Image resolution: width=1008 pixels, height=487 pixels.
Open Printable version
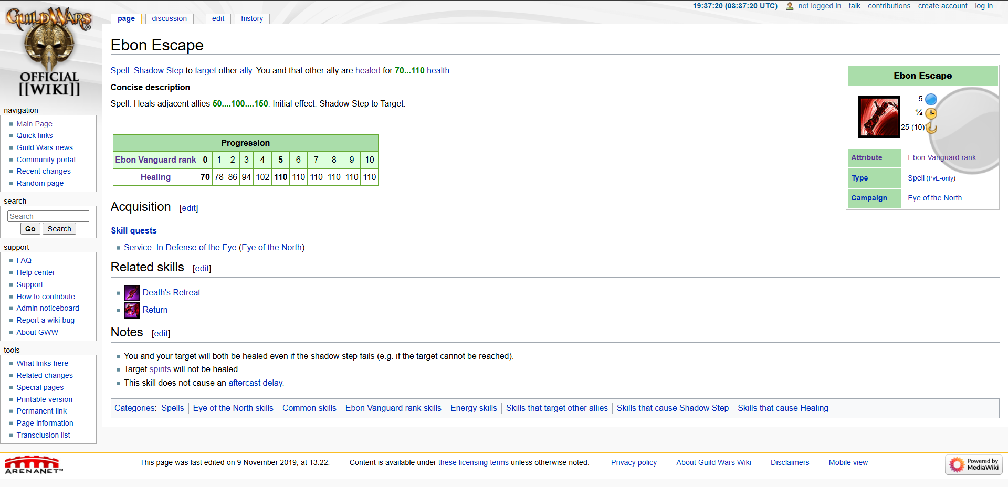click(x=45, y=399)
